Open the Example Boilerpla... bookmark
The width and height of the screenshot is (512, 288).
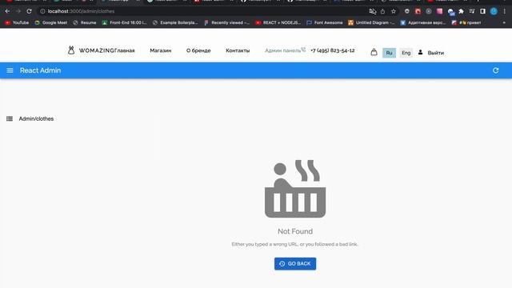click(x=175, y=22)
